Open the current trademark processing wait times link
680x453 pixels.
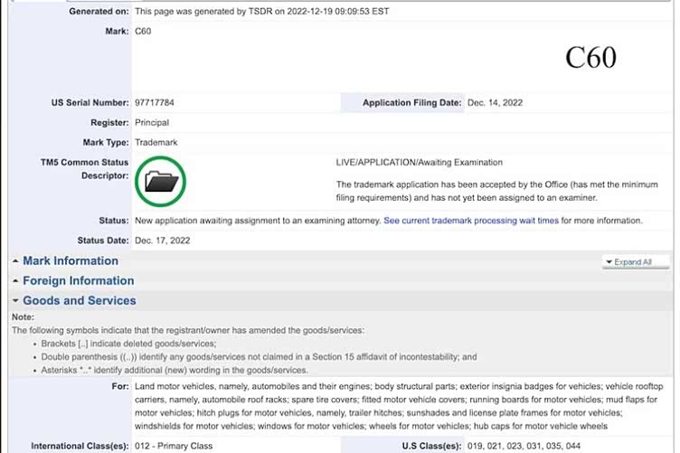(x=470, y=221)
